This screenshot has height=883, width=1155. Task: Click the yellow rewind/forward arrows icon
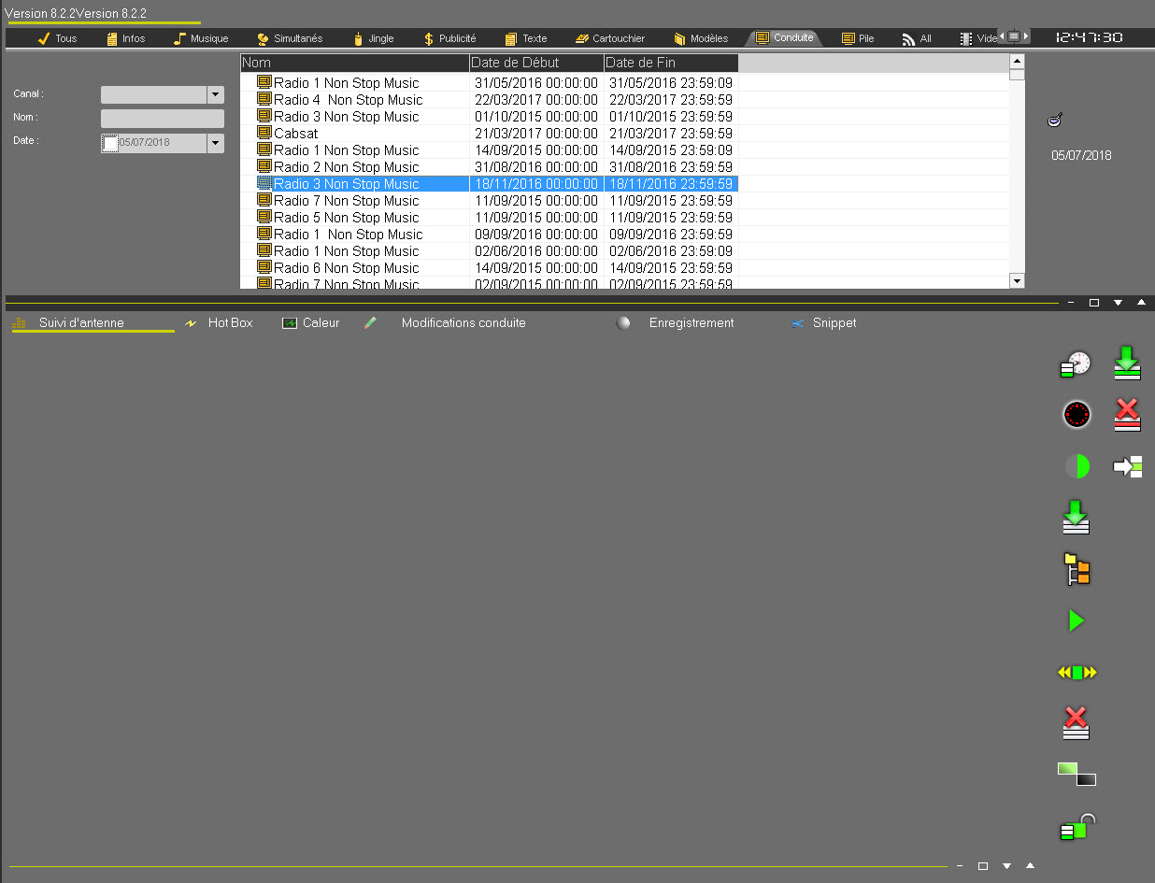coord(1077,672)
